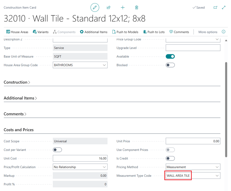Click the info circle icon
The width and height of the screenshot is (231, 191).
[223, 31]
